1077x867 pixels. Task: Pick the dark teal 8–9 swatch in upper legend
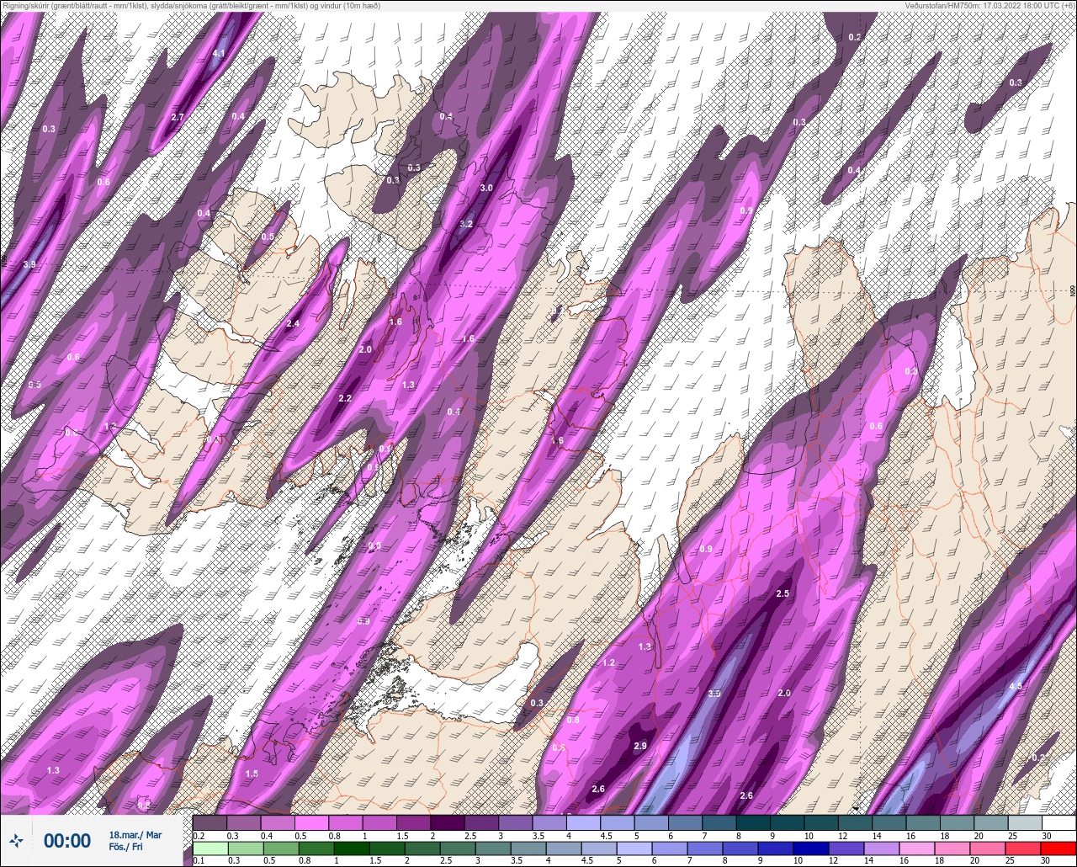tap(752, 822)
